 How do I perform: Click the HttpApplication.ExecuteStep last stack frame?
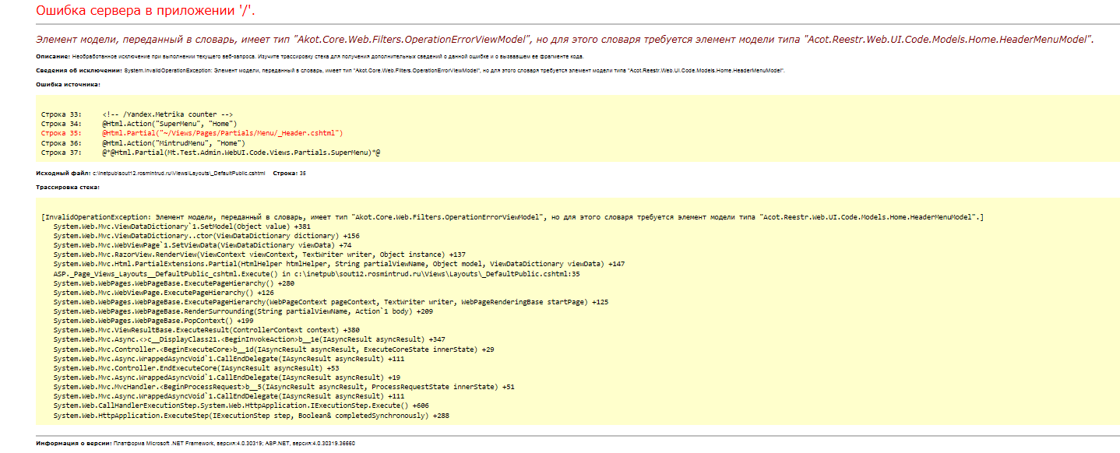pos(251,416)
